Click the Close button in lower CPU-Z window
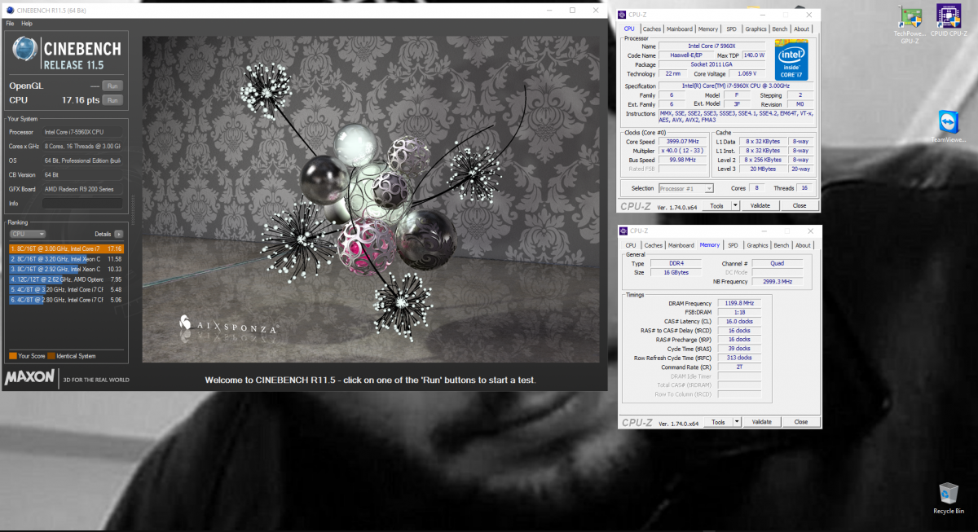The width and height of the screenshot is (978, 532). point(801,422)
